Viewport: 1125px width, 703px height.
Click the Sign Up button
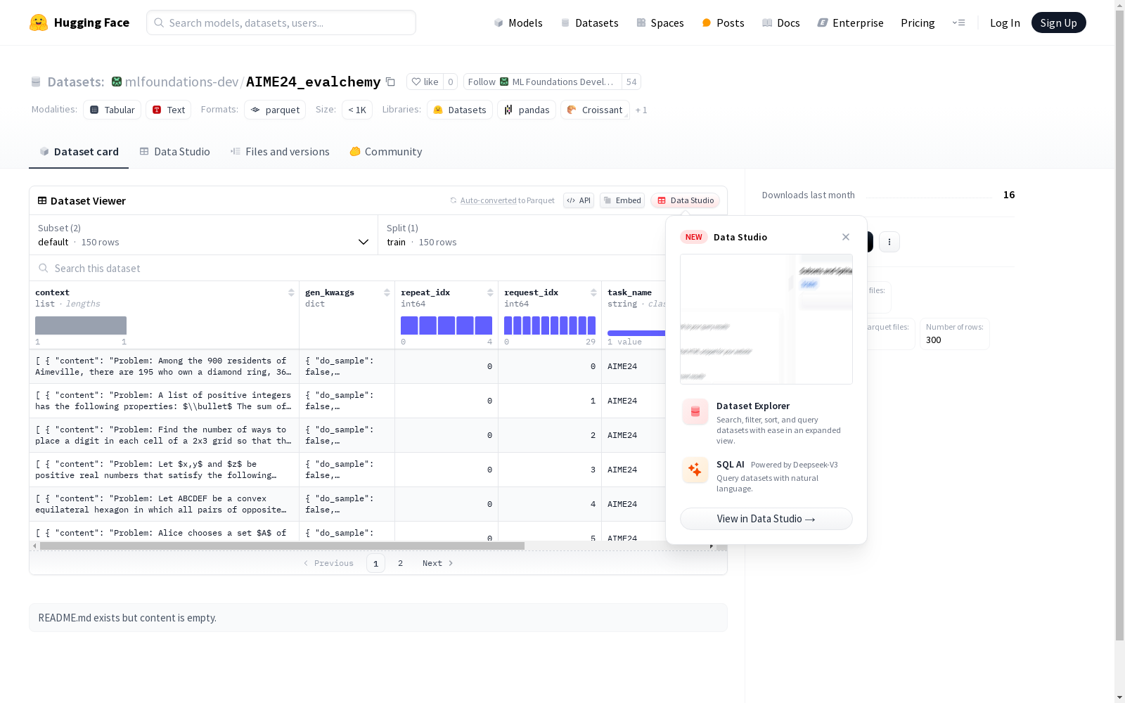click(x=1058, y=22)
